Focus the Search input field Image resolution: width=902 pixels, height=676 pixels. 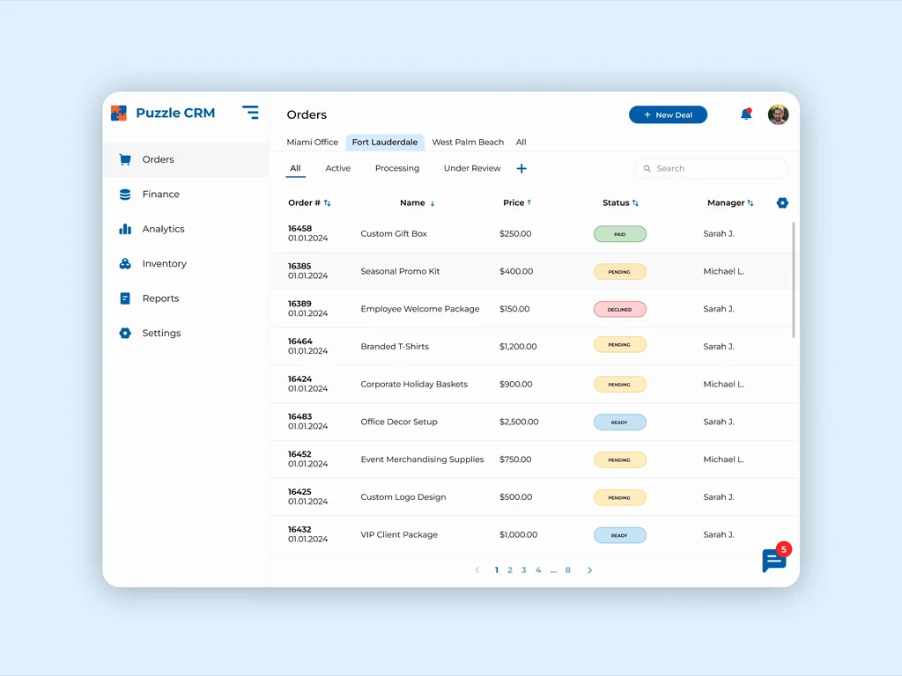point(711,168)
